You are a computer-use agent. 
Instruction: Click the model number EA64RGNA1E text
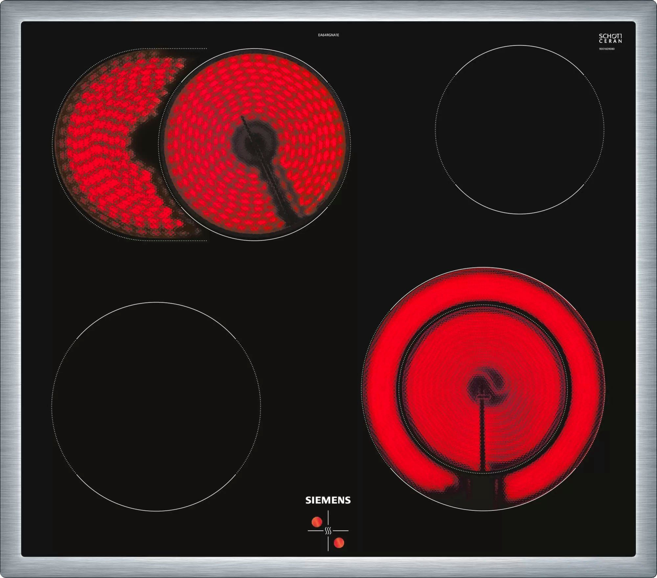328,35
